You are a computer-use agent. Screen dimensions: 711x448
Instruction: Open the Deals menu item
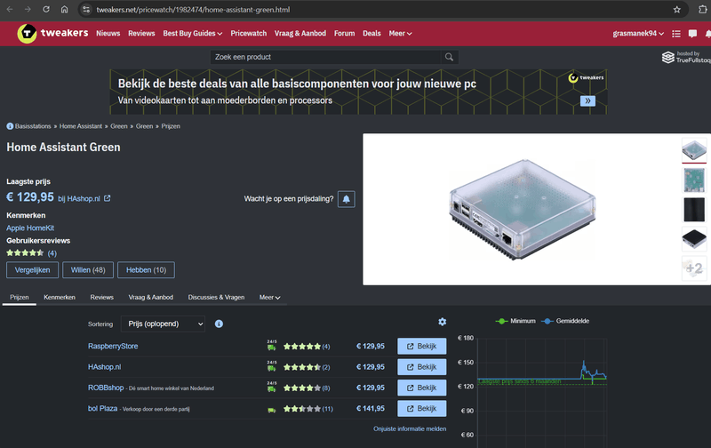(x=371, y=34)
